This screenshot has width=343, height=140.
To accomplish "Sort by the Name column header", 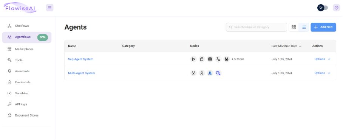I will point(72,46).
